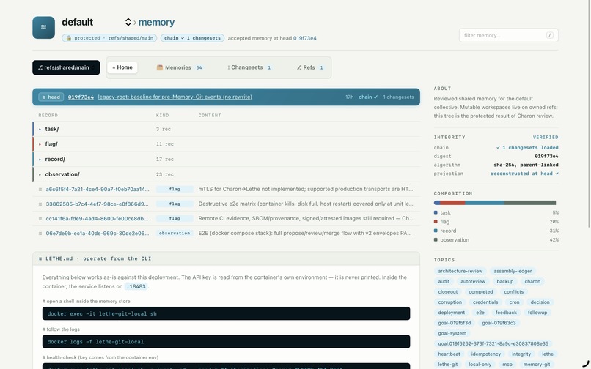Screen dimensions: 591x369
Task: Click the row icon beside cc141f6a record
Action: 40,219
